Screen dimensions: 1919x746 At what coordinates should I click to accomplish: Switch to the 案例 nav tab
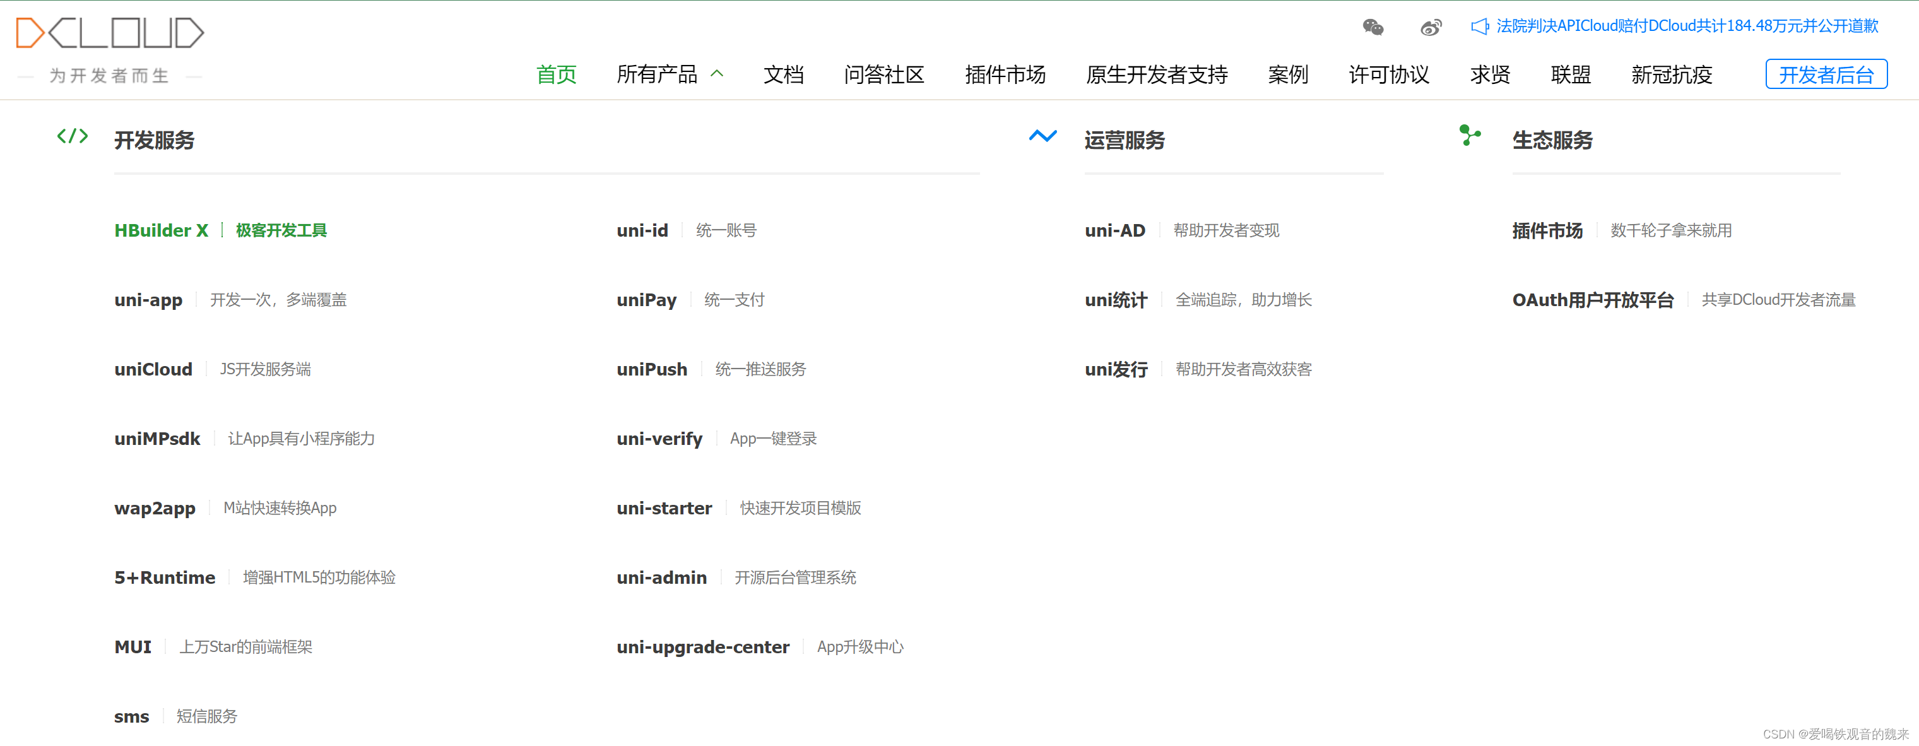[1288, 74]
